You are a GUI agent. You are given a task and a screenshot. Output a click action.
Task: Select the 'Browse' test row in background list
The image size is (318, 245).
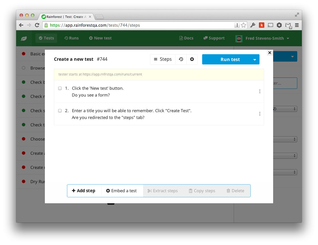pos(30,68)
